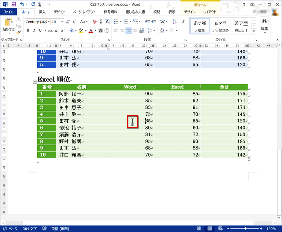Shrink font size with the small A icon
282x232 pixels.
click(74, 22)
